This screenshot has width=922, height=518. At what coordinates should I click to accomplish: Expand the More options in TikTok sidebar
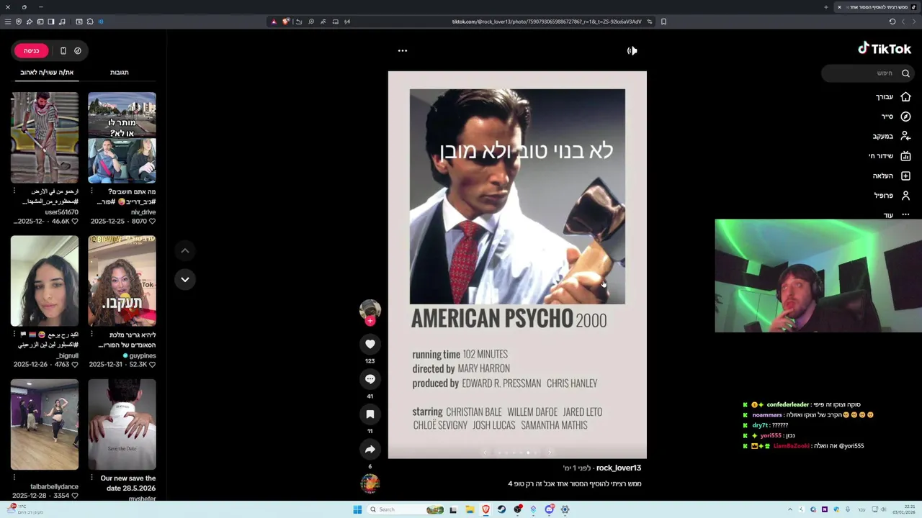(x=897, y=214)
